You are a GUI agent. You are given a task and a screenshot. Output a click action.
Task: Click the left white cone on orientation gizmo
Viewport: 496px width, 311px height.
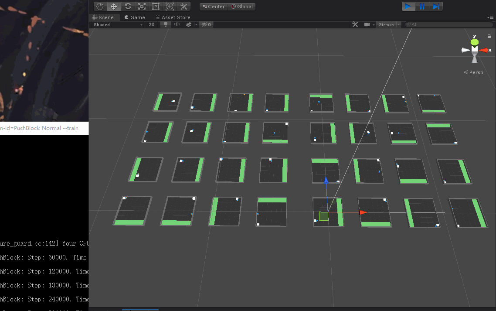coord(465,50)
